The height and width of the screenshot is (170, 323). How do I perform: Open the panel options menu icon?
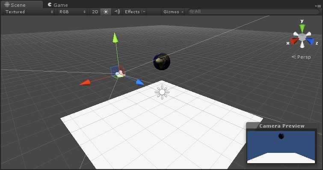[318, 6]
